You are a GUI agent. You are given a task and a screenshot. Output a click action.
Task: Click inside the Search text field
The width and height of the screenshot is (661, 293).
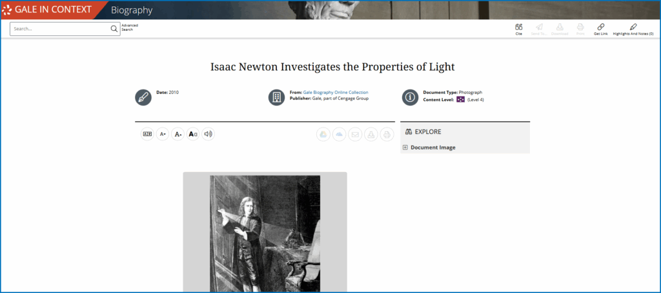tap(58, 29)
